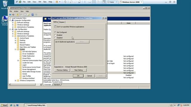Screen dimensions: 191x107
Task: Click VMware thumbnail bar icon
Action: click(90, 2)
